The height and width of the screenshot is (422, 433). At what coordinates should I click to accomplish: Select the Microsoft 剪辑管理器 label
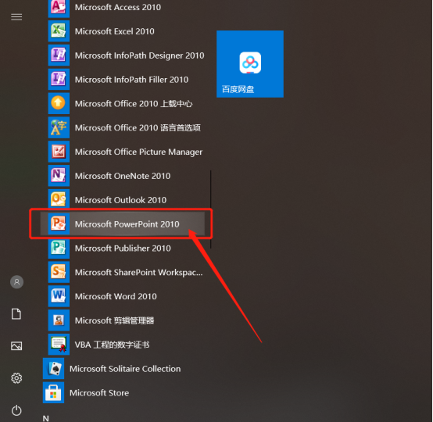pos(114,320)
